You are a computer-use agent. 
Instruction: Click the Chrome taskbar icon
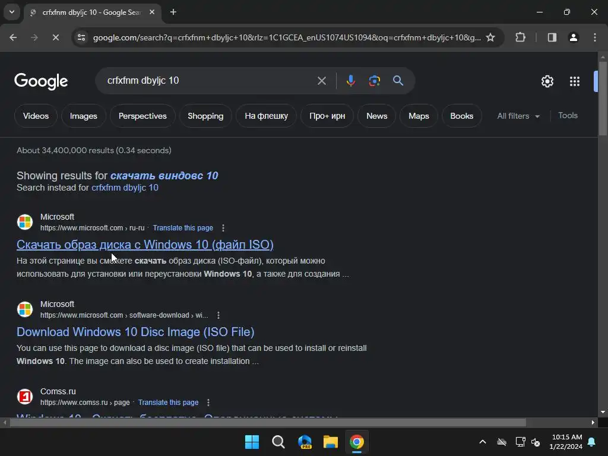(x=357, y=442)
